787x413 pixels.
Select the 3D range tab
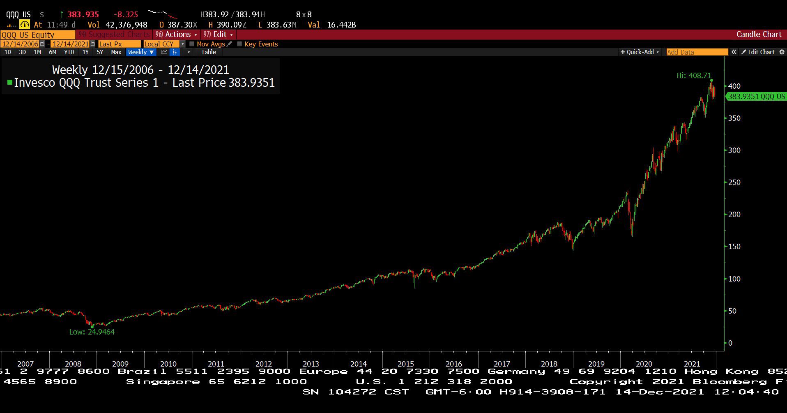pyautogui.click(x=22, y=52)
